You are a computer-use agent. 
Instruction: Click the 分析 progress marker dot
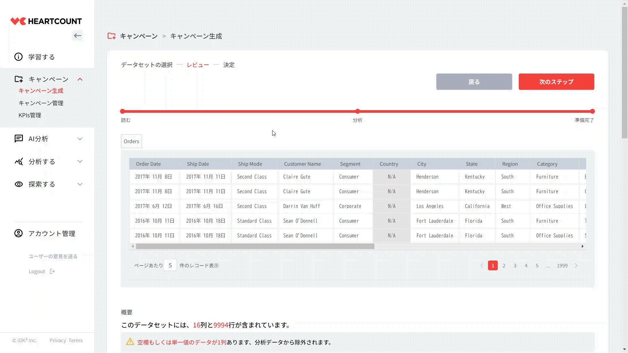pos(358,111)
